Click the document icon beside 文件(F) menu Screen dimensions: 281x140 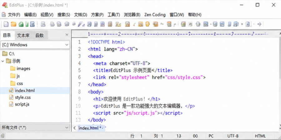[3, 15]
